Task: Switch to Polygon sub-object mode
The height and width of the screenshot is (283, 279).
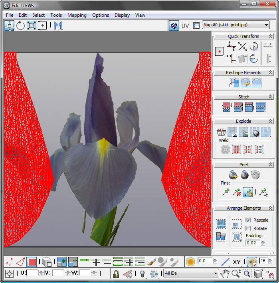Action: pos(32,262)
